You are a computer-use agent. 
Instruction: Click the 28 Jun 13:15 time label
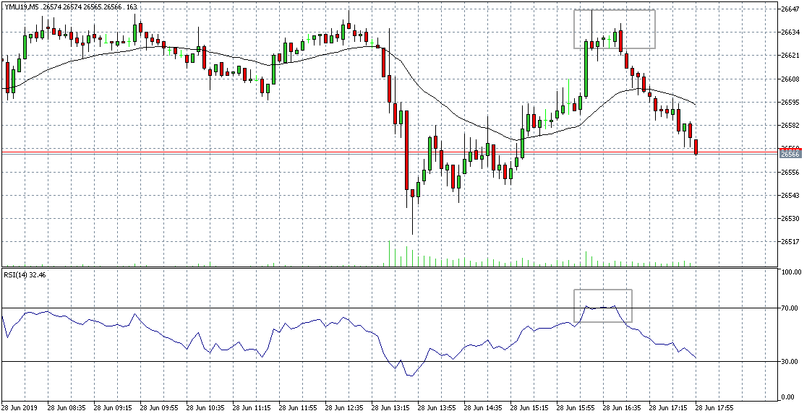coord(390,407)
